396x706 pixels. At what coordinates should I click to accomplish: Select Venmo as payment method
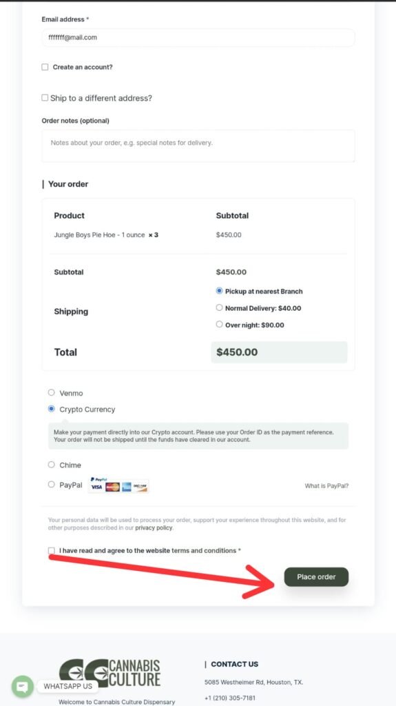(x=51, y=392)
